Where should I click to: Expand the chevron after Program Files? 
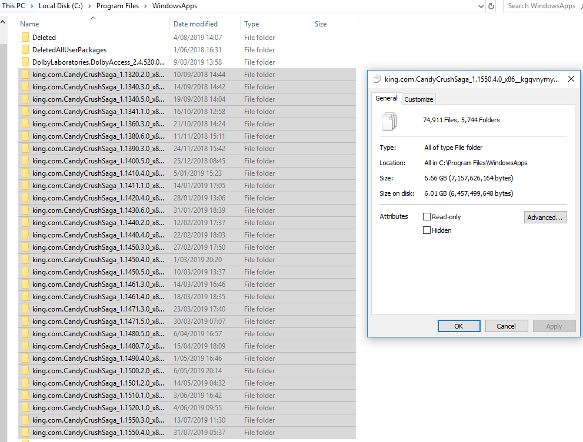[145, 6]
